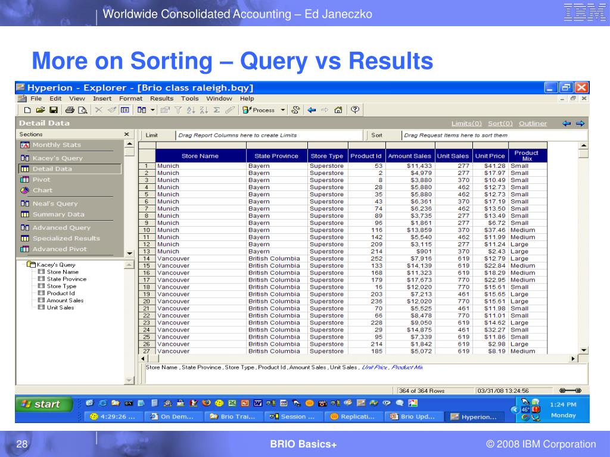Click the Sort Ascending toolbar icon
Image resolution: width=610 pixels, height=457 pixels.
click(191, 110)
